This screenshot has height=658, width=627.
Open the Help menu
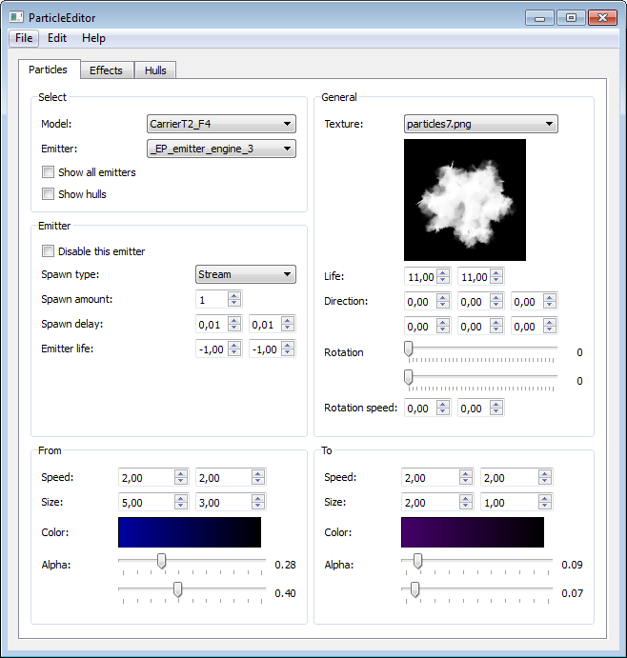point(93,38)
